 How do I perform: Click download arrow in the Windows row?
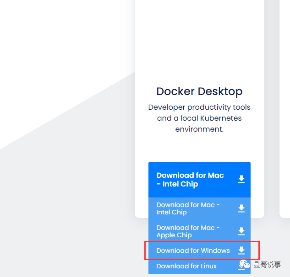click(241, 250)
